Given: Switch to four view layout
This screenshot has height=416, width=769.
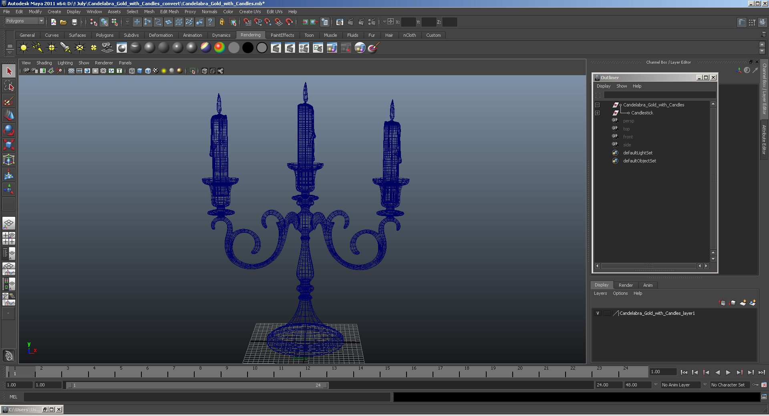Looking at the screenshot, I should [9, 238].
